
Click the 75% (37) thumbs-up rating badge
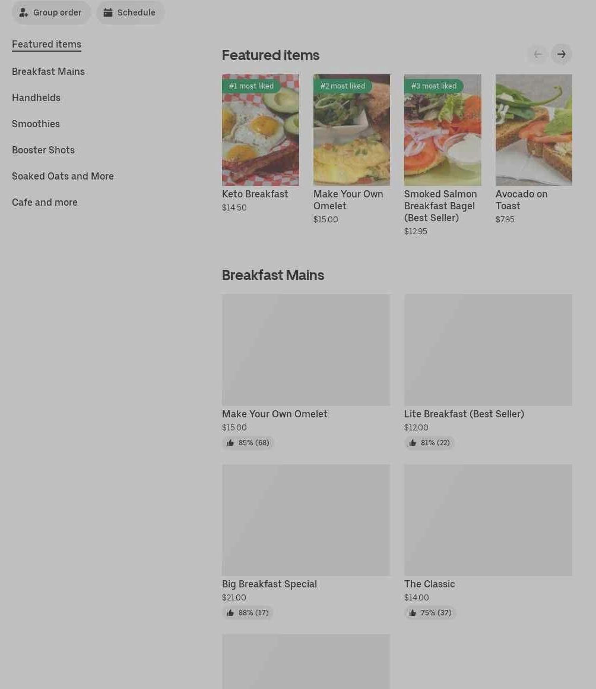click(430, 612)
